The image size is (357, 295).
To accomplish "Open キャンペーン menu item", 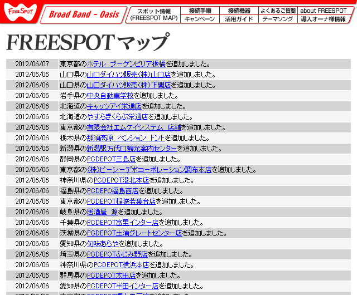I will click(200, 19).
